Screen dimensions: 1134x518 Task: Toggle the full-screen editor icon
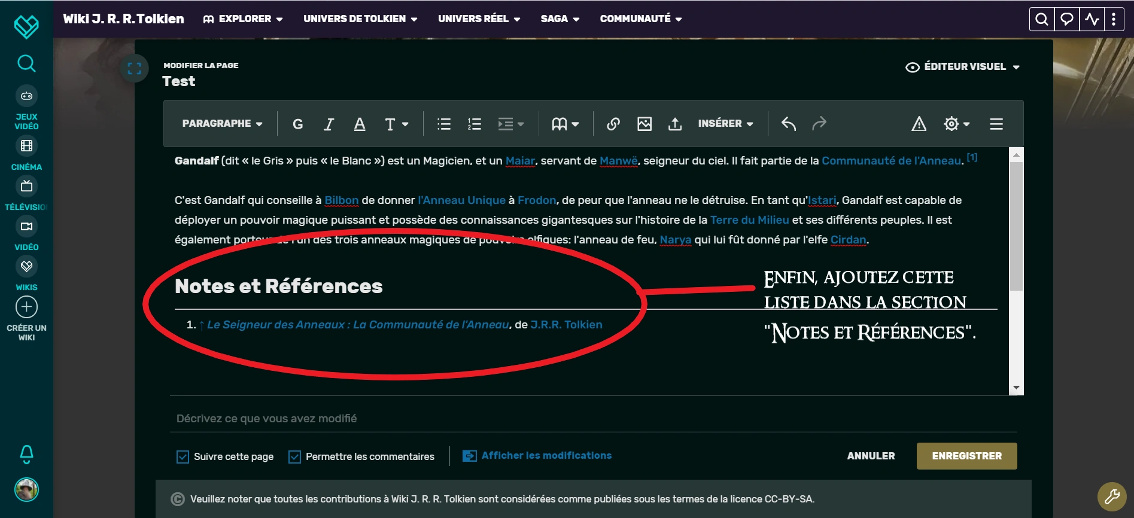(x=135, y=68)
